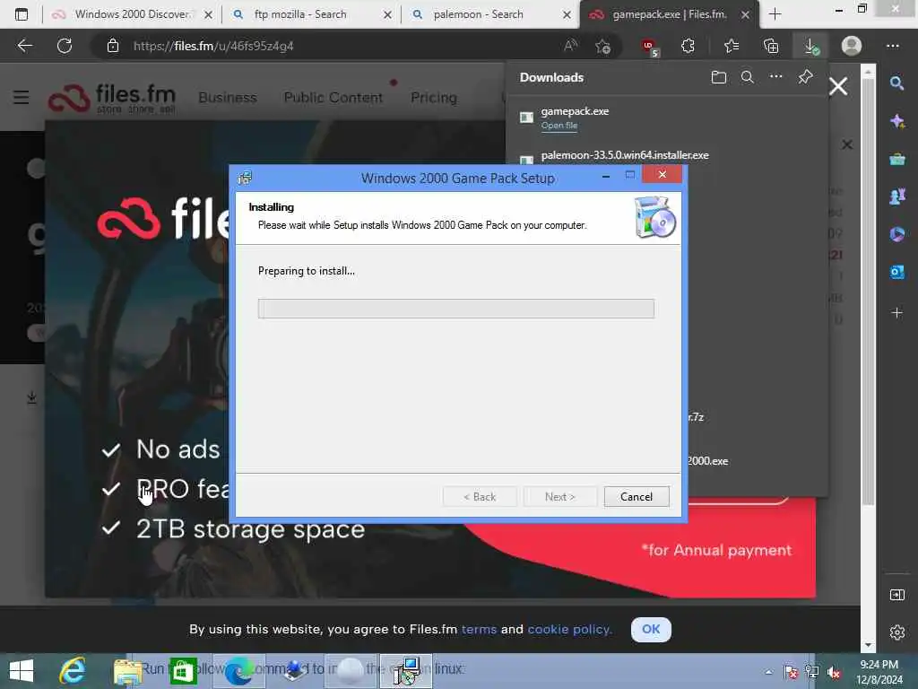Open the sidebar Games chess icon
The width and height of the screenshot is (918, 689).
click(896, 196)
